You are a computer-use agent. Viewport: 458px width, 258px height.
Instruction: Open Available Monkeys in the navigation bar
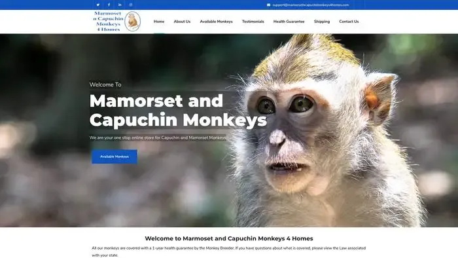click(x=216, y=22)
